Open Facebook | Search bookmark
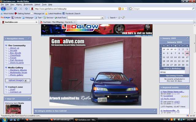Viewport: 196px width, 122px height. coord(71,13)
